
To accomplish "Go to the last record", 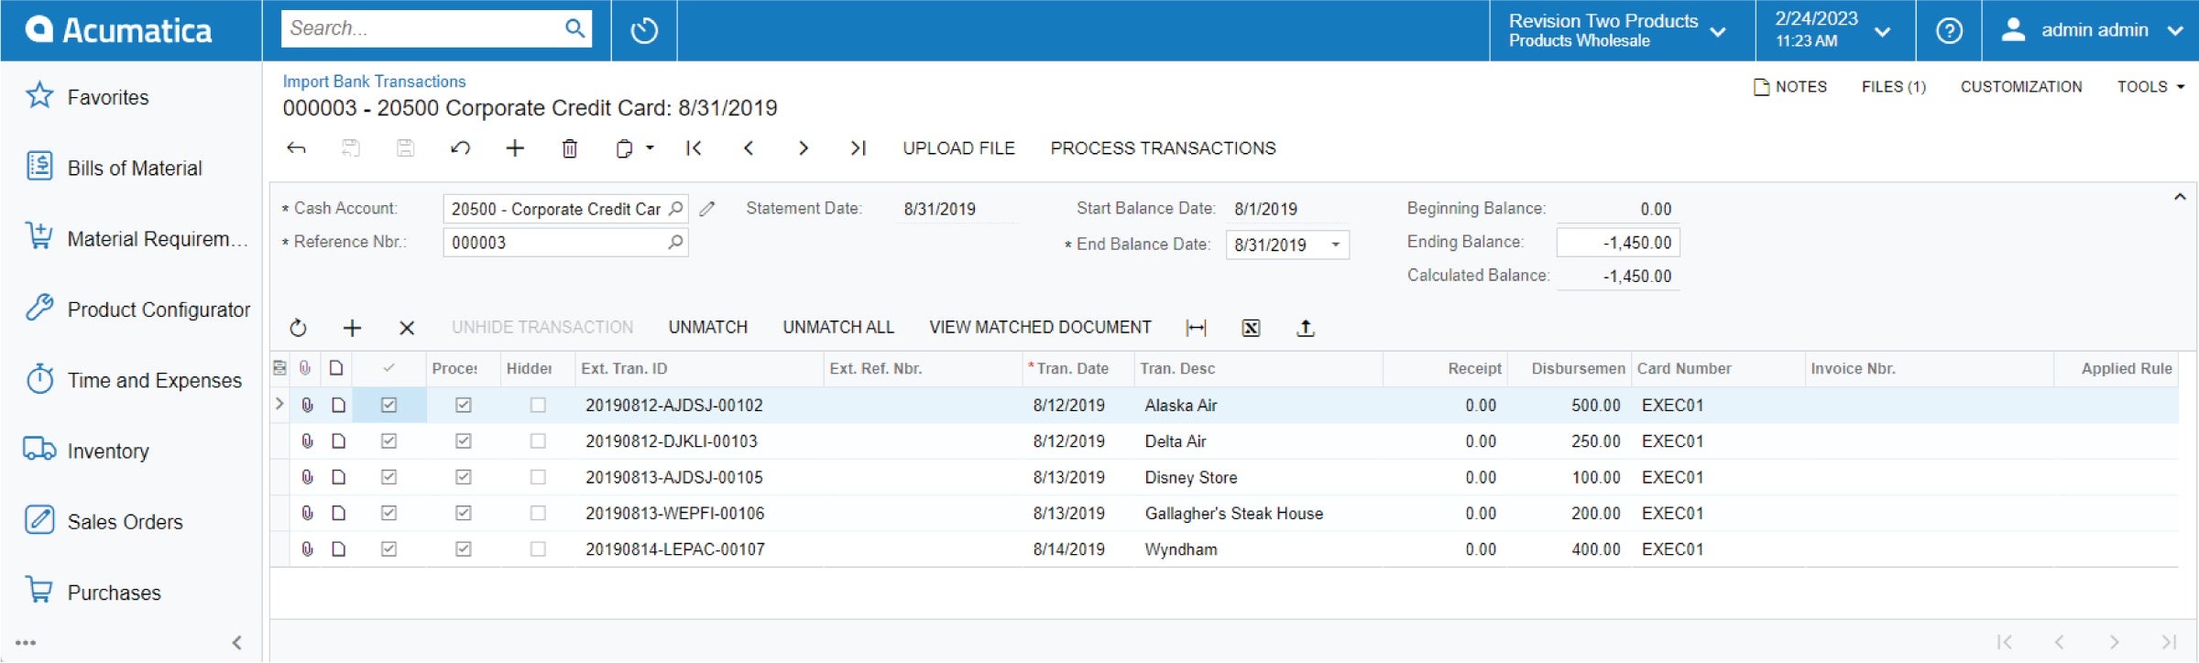I will [x=858, y=148].
